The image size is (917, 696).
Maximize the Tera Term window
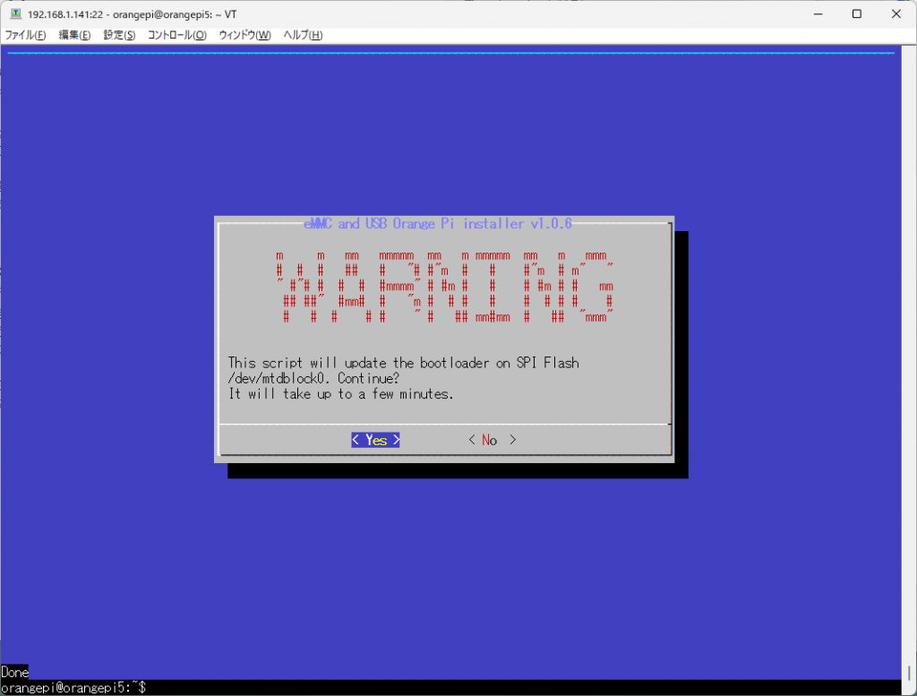click(x=857, y=13)
